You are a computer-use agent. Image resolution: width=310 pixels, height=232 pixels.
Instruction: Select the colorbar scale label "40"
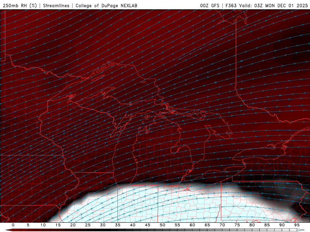[133, 225]
